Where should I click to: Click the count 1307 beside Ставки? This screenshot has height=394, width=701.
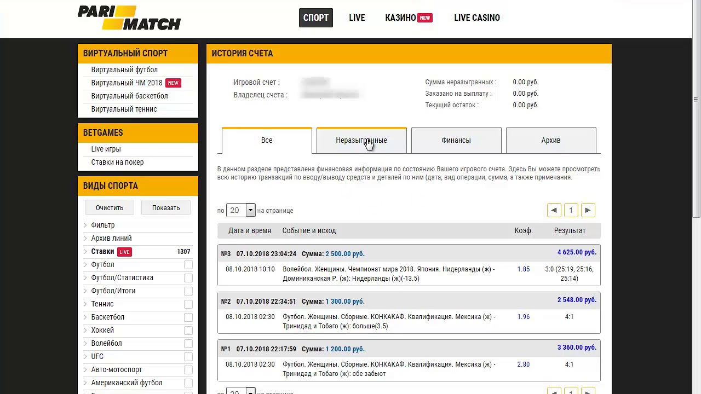pyautogui.click(x=183, y=252)
